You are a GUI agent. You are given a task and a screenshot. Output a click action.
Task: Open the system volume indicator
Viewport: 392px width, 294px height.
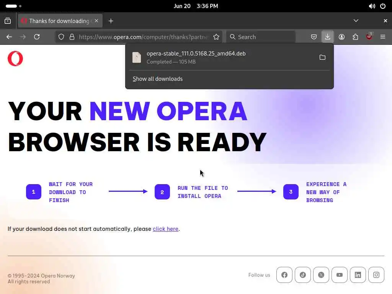click(x=372, y=6)
